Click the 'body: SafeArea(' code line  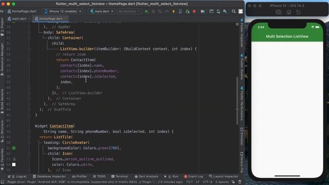pos(59,32)
